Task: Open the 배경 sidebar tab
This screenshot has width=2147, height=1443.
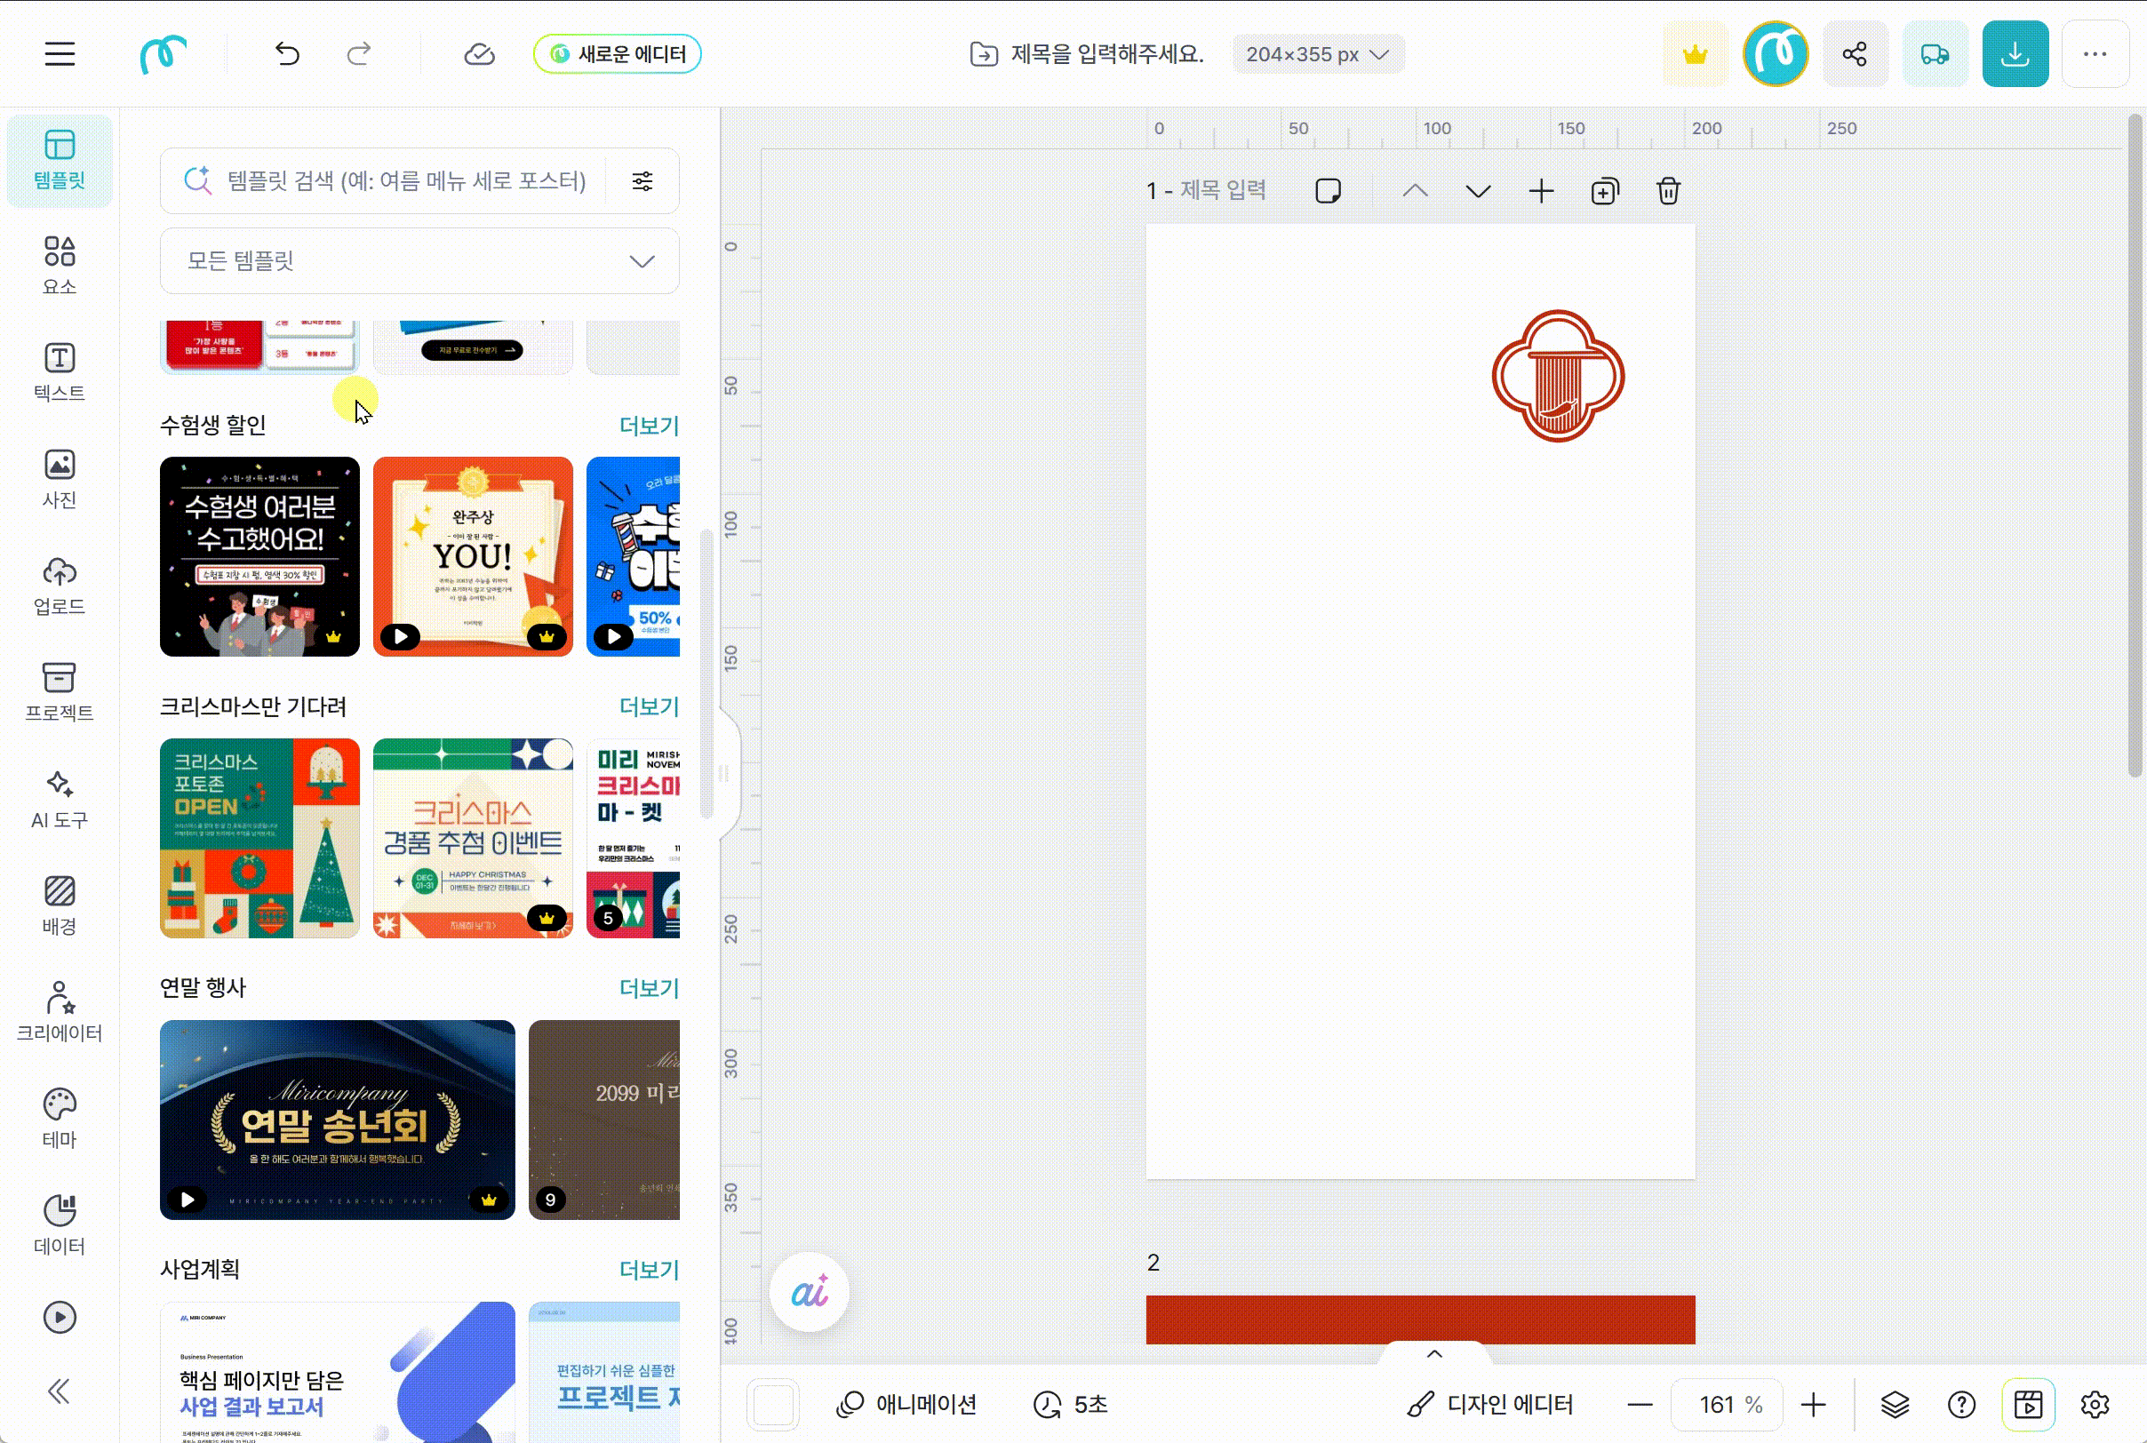Action: point(59,905)
